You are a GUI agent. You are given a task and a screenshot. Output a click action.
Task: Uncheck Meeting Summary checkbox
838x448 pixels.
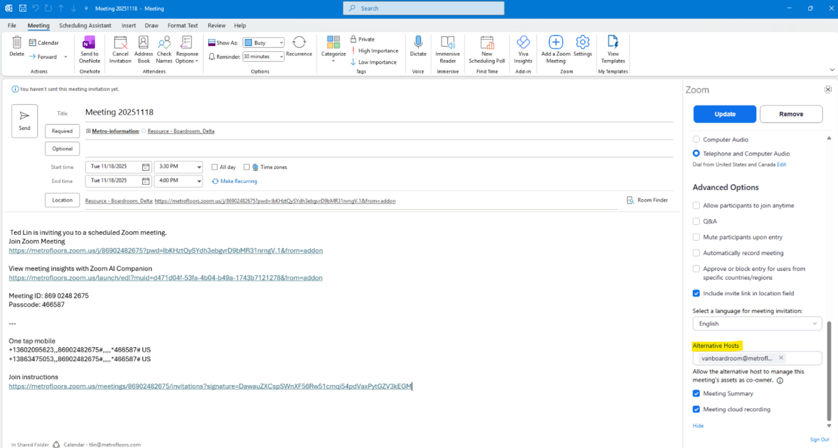pos(696,393)
